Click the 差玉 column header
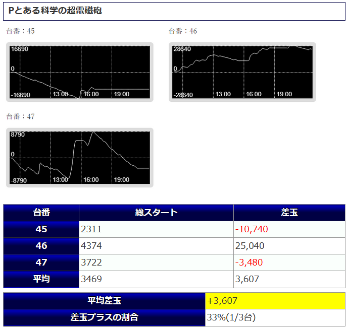Image resolution: width=348 pixels, height=329 pixels. pyautogui.click(x=289, y=213)
